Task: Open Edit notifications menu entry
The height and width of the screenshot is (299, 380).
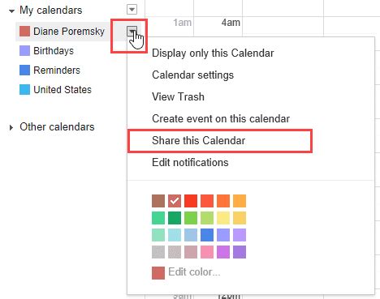Action: tap(190, 162)
